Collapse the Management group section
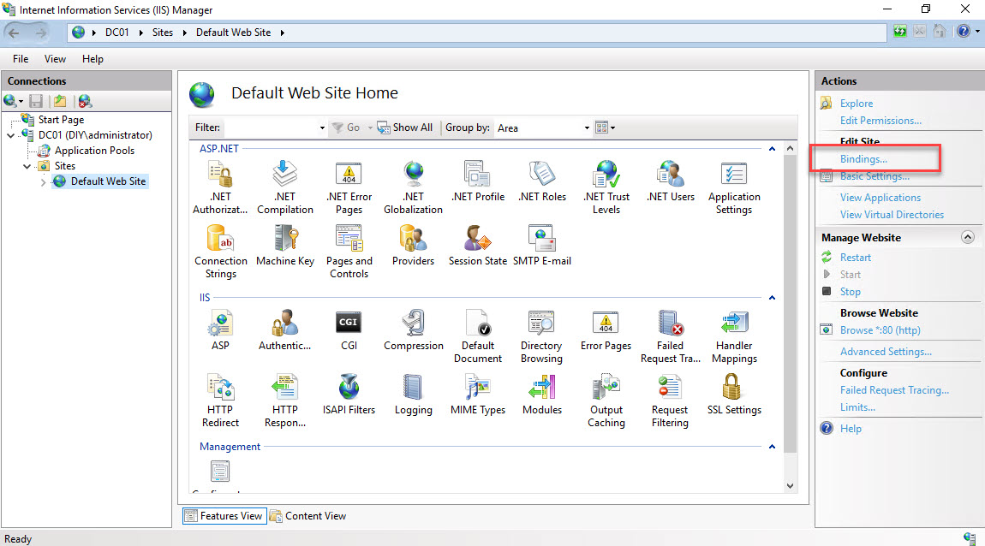This screenshot has width=985, height=546. [x=772, y=446]
